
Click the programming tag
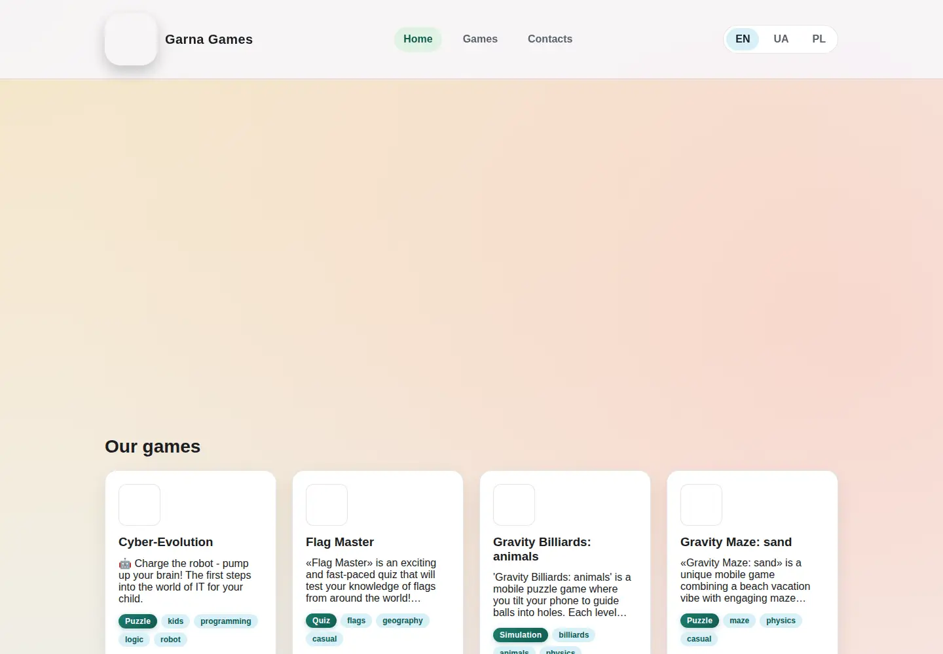226,621
